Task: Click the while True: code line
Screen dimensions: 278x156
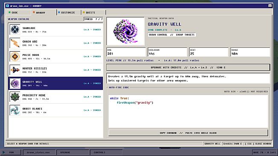Action: tap(120, 98)
